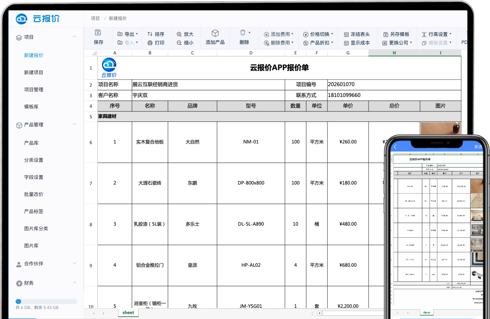
Task: Click the NM-01 model cell
Action: (251, 142)
